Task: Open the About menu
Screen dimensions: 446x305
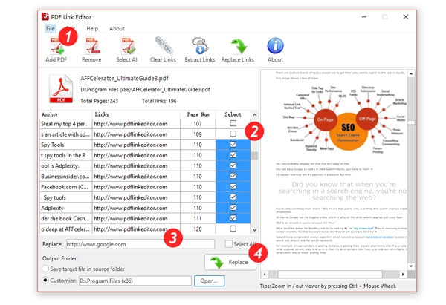Action: click(x=117, y=28)
